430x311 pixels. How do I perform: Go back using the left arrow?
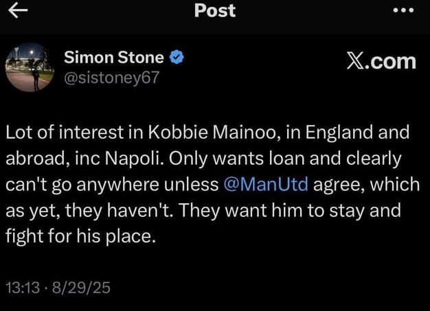point(19,10)
